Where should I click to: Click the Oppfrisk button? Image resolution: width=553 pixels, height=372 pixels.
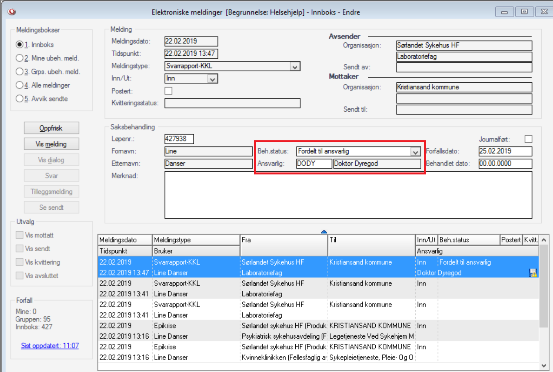[51, 128]
